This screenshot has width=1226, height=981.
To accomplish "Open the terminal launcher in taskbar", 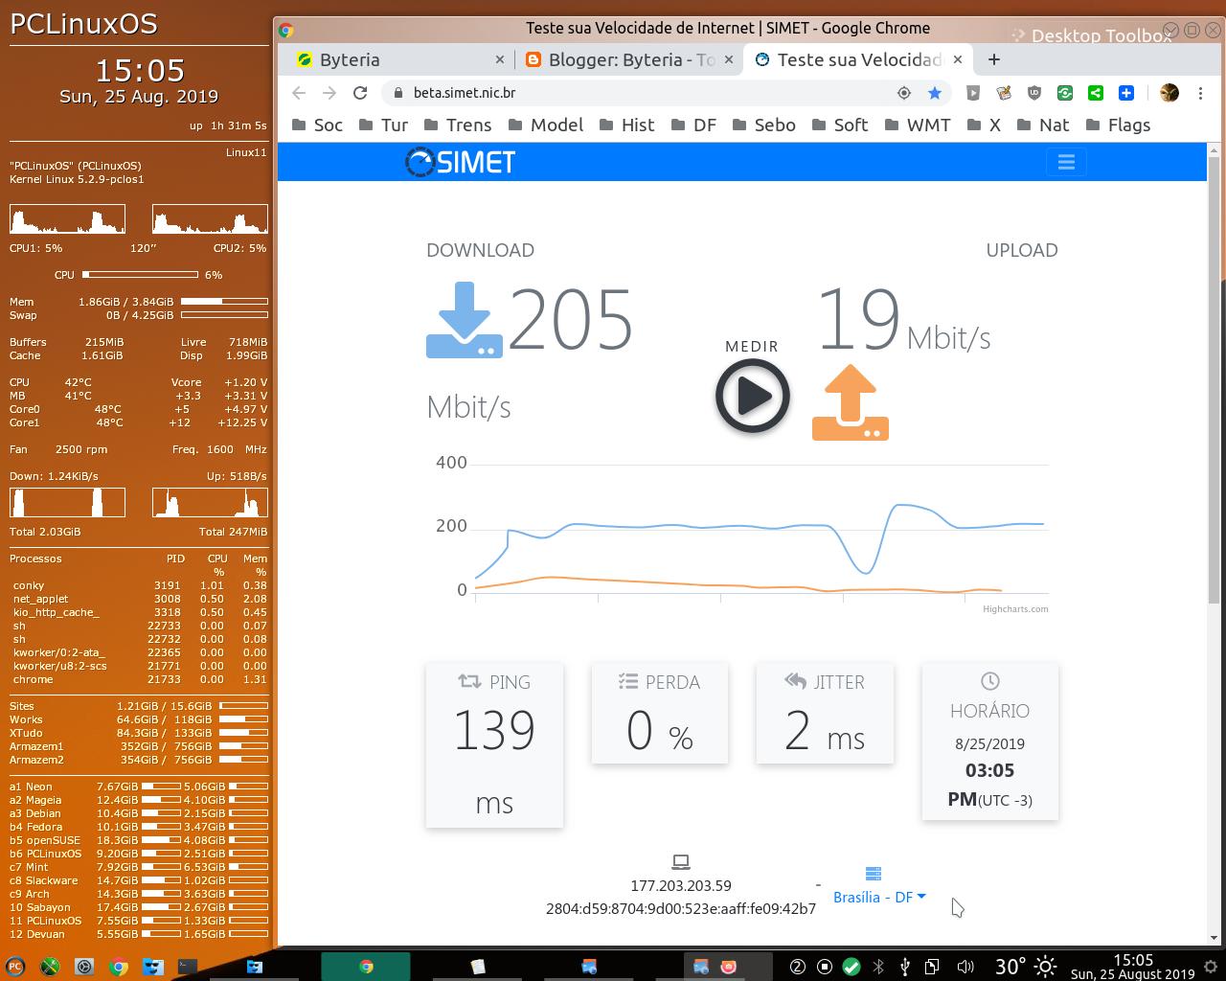I will point(188,967).
